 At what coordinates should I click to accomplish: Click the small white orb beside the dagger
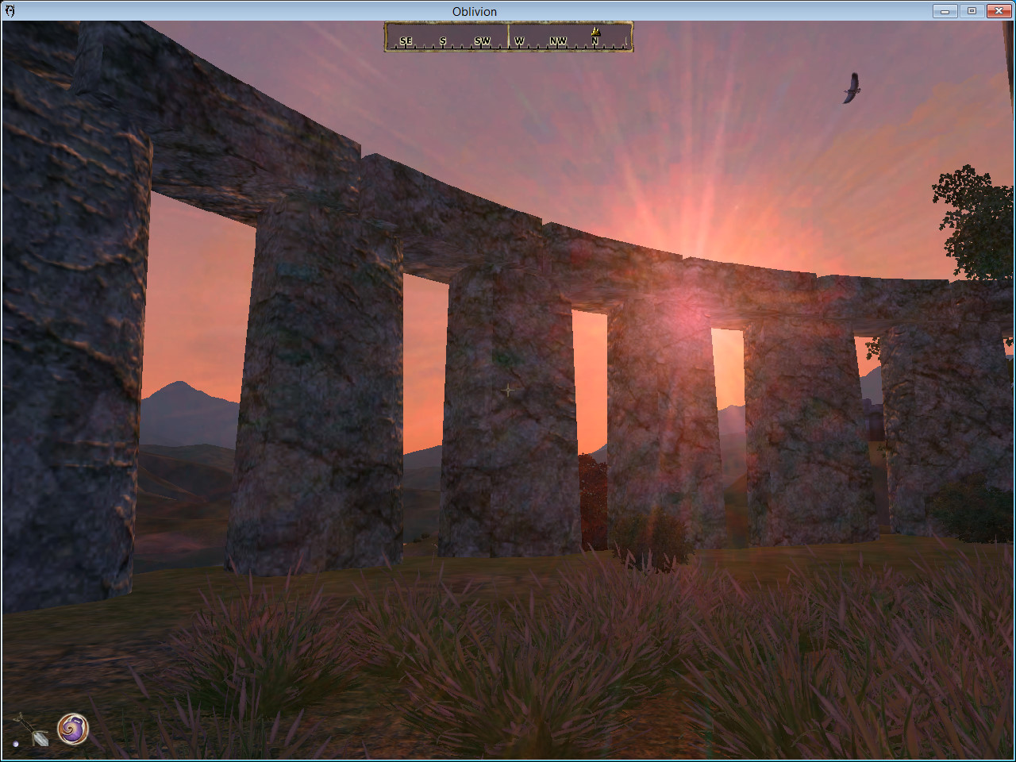(15, 745)
